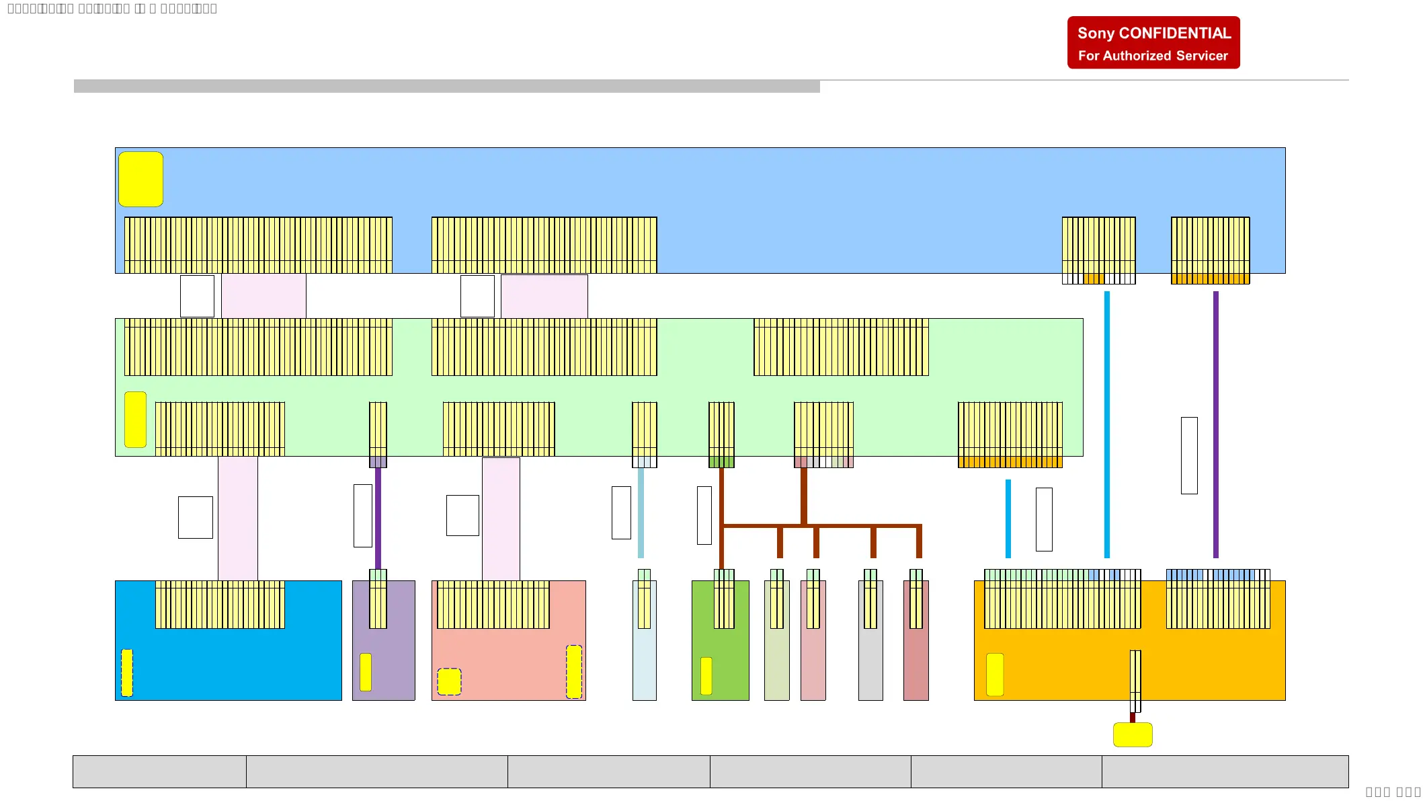Click the For Authorized Servicer line
This screenshot has width=1423, height=801.
(x=1153, y=56)
